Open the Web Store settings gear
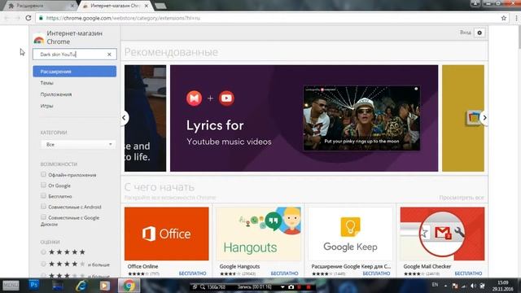This screenshot has width=521, height=293. (479, 33)
